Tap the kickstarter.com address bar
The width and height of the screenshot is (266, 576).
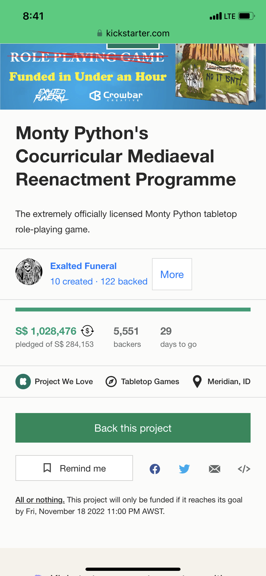pyautogui.click(x=133, y=33)
